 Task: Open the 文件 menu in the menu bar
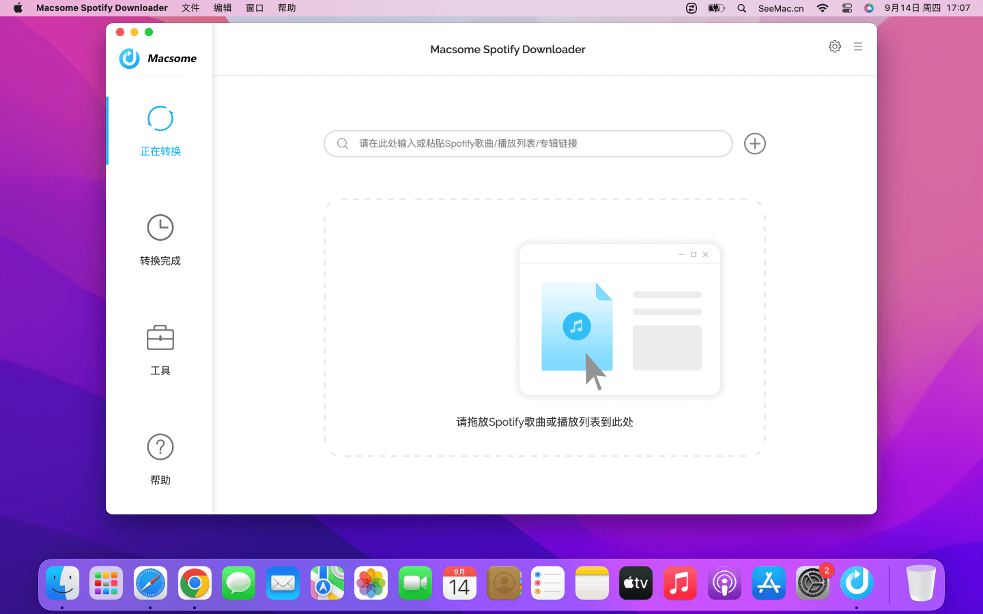click(x=190, y=8)
